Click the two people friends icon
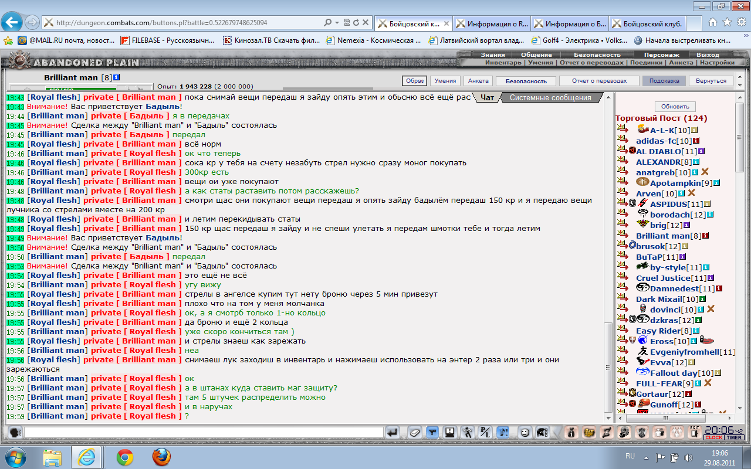Viewport: 751px width, 469px height. 660,433
